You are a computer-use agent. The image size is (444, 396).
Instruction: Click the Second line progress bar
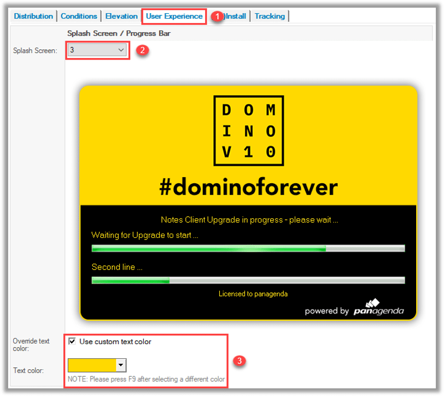pos(248,280)
